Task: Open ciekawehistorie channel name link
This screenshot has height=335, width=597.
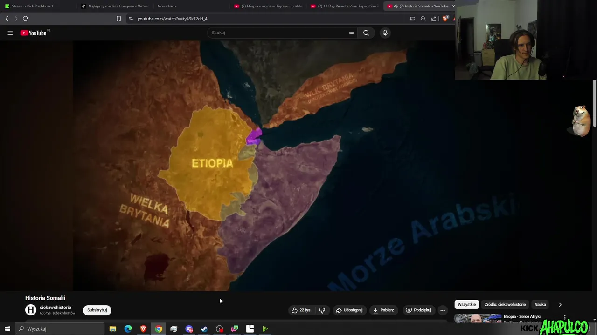Action: click(56, 308)
